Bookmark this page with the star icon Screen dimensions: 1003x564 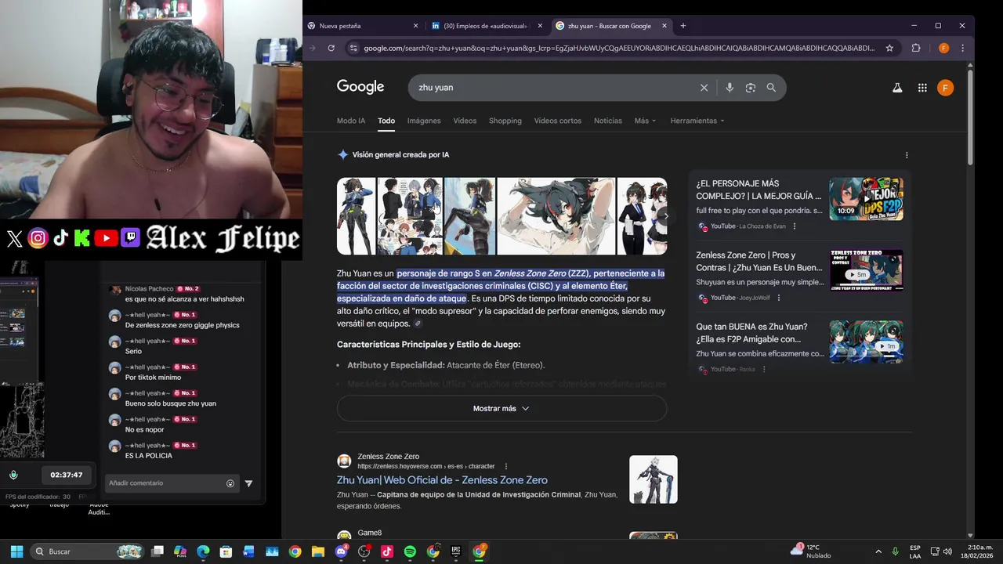[x=889, y=48]
